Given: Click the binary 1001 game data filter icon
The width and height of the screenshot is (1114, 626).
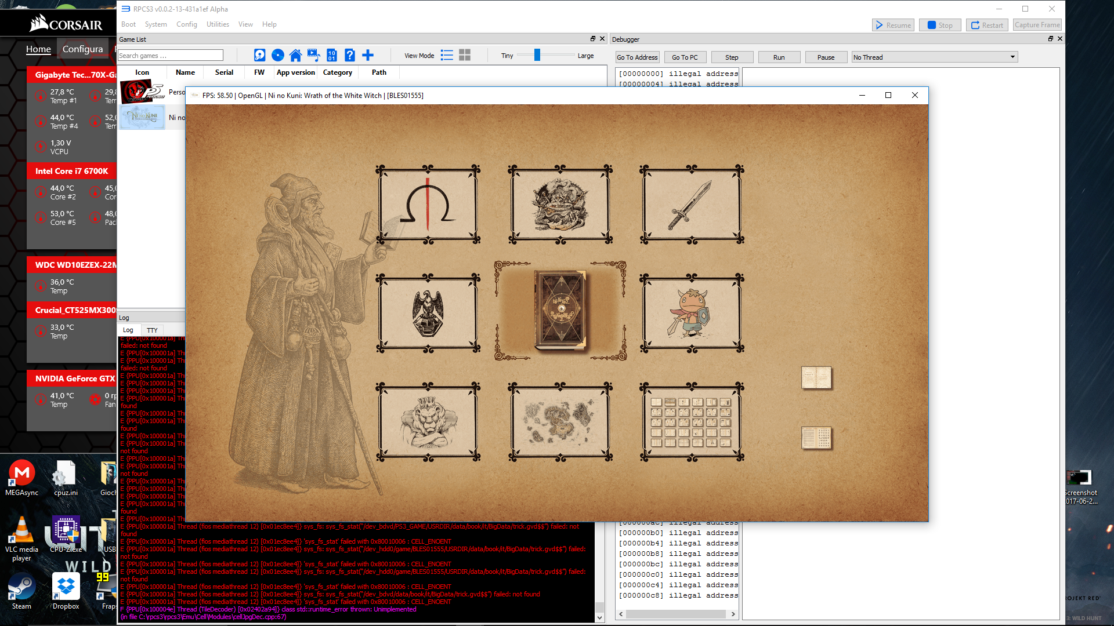Looking at the screenshot, I should (x=331, y=55).
